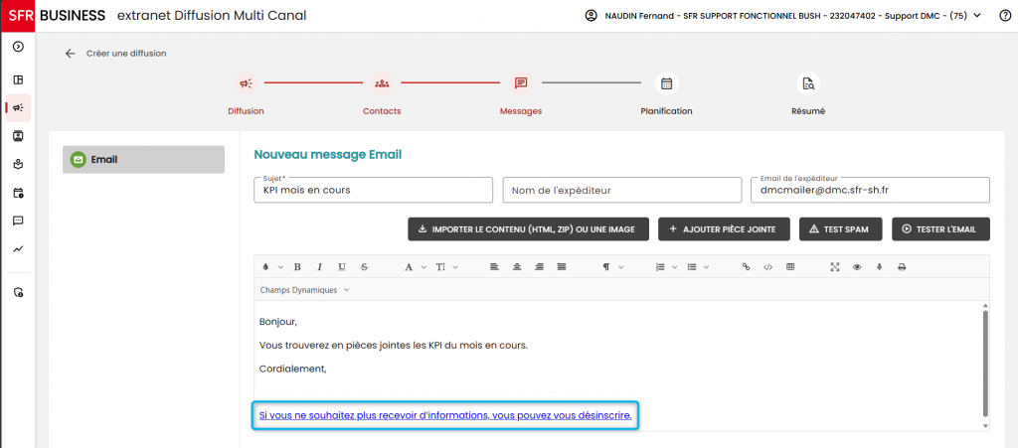Screen dimensions: 1018x448
Task: Click the line "Bonjour," in the editor
Action: [278, 322]
